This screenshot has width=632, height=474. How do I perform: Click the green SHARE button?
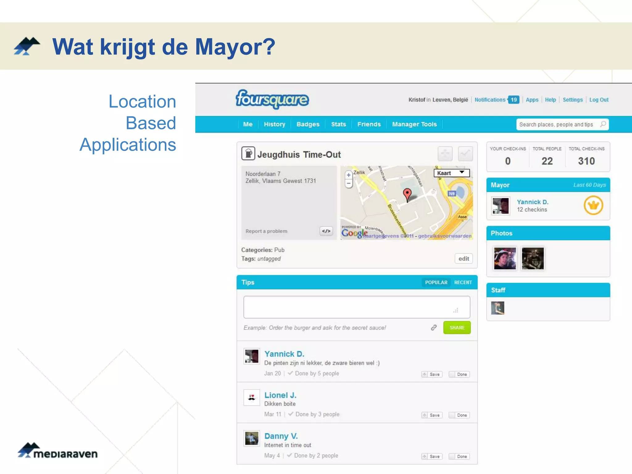tap(457, 327)
